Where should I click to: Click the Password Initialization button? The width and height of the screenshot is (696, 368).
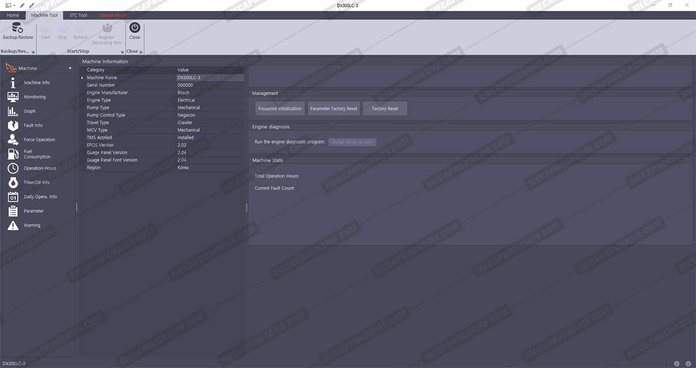280,108
